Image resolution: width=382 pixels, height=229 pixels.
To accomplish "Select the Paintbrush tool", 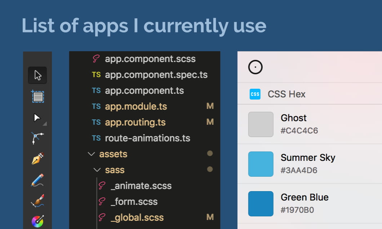I will 37,201.
